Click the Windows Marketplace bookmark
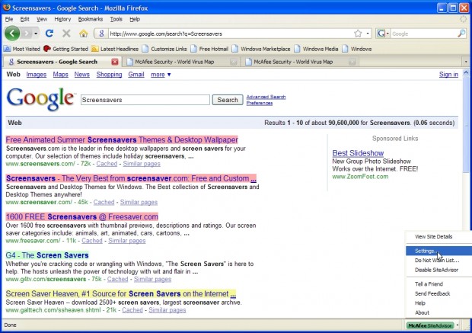472x333 pixels. click(261, 49)
